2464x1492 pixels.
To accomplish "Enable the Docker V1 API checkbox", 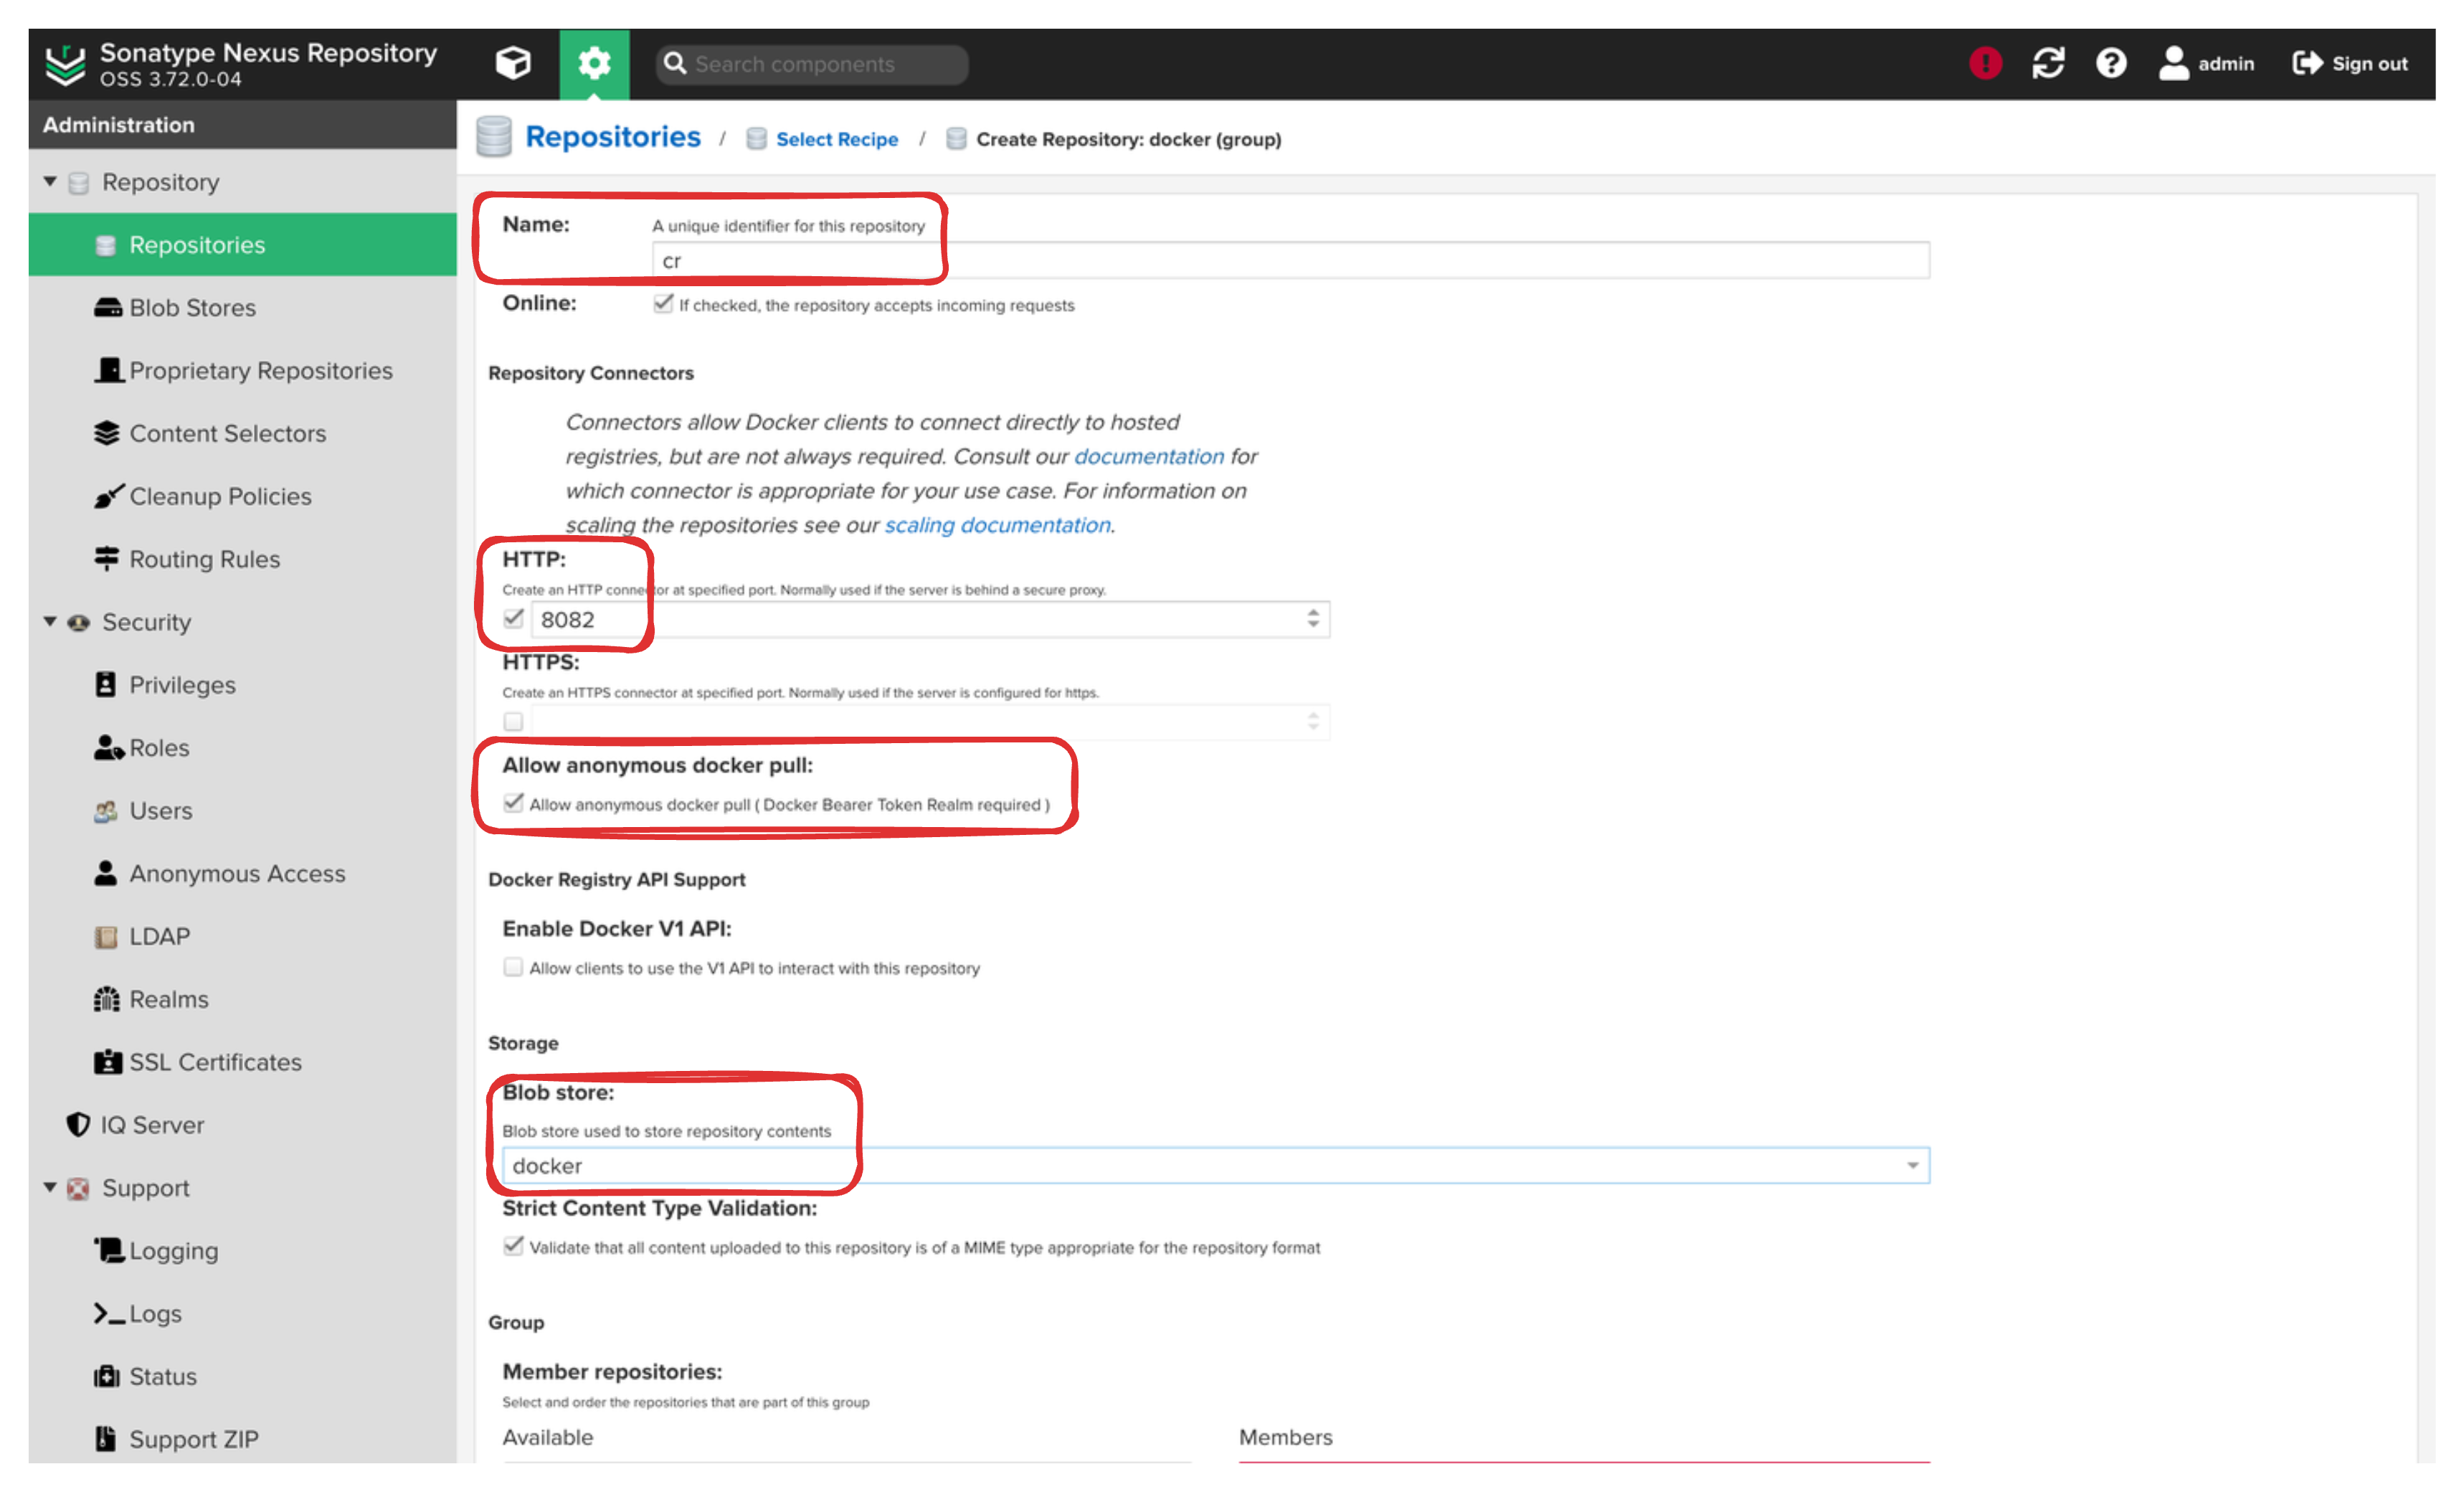I will click(x=513, y=967).
